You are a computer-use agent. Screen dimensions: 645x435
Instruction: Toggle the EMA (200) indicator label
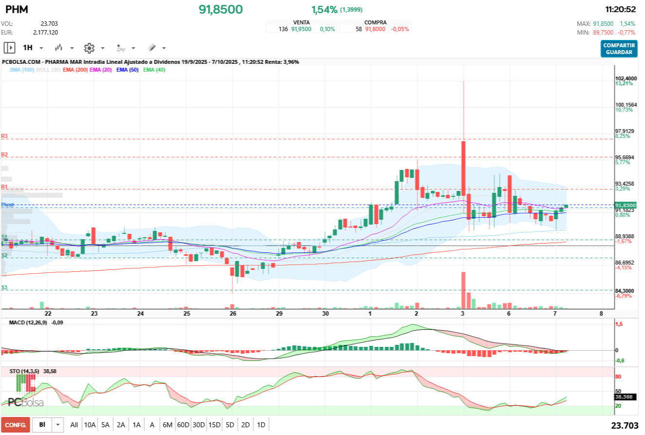pyautogui.click(x=75, y=70)
